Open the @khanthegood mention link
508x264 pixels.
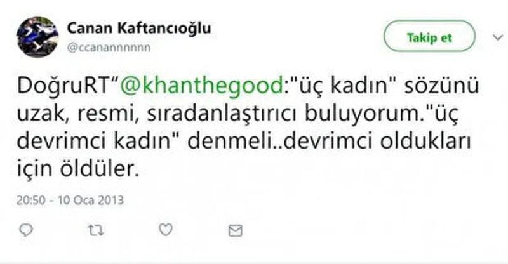tap(202, 86)
